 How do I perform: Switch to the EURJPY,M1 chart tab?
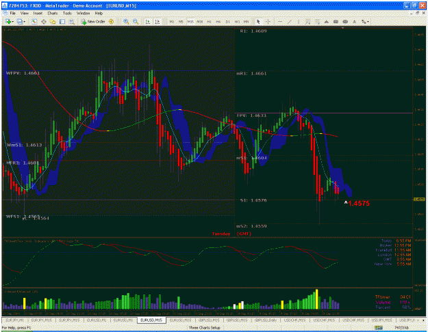(x=15, y=320)
